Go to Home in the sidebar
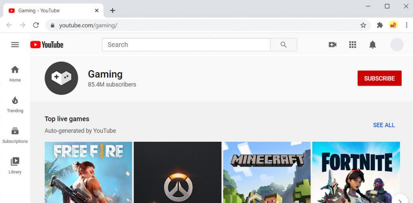Screen dimensions: 413x203 tap(15, 74)
